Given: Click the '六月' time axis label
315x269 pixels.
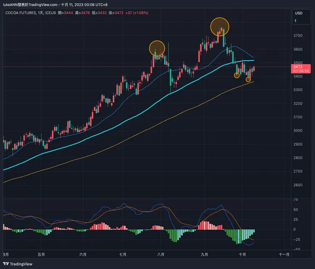Looking at the screenshot, I should point(83,255).
